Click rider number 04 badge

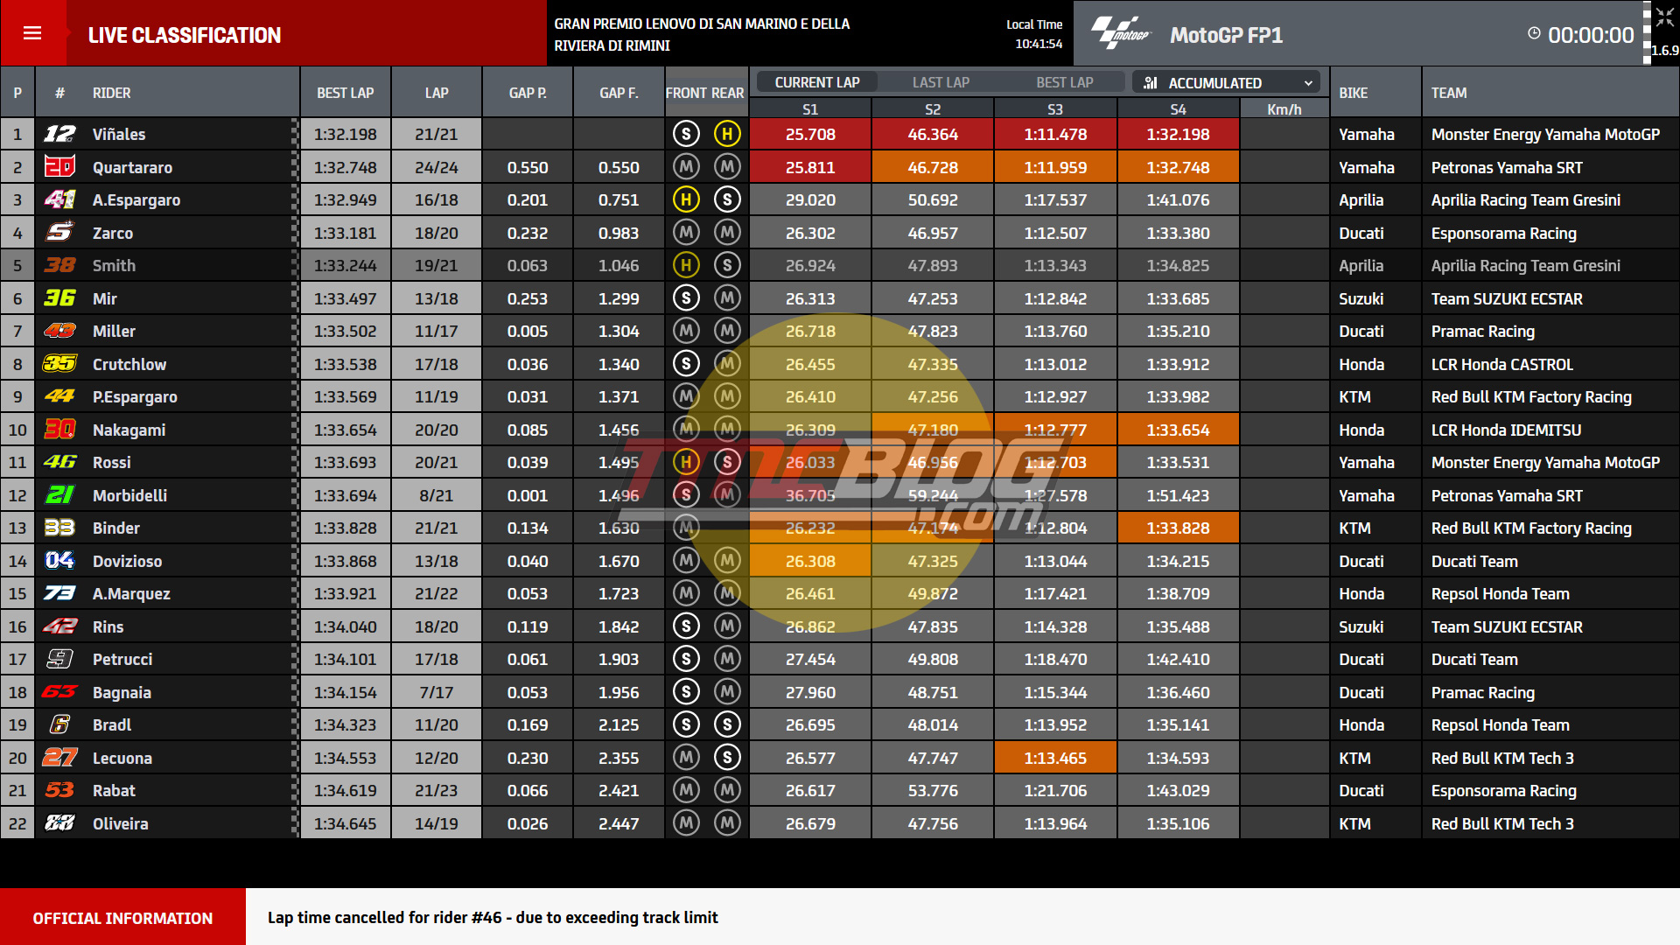tap(59, 561)
